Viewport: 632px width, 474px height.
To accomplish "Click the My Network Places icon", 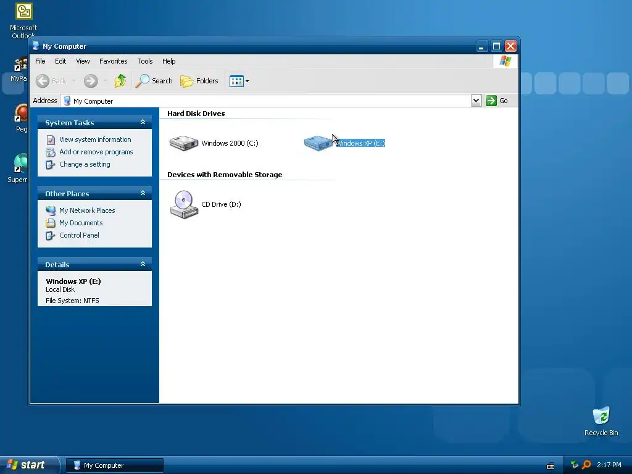I will point(51,210).
